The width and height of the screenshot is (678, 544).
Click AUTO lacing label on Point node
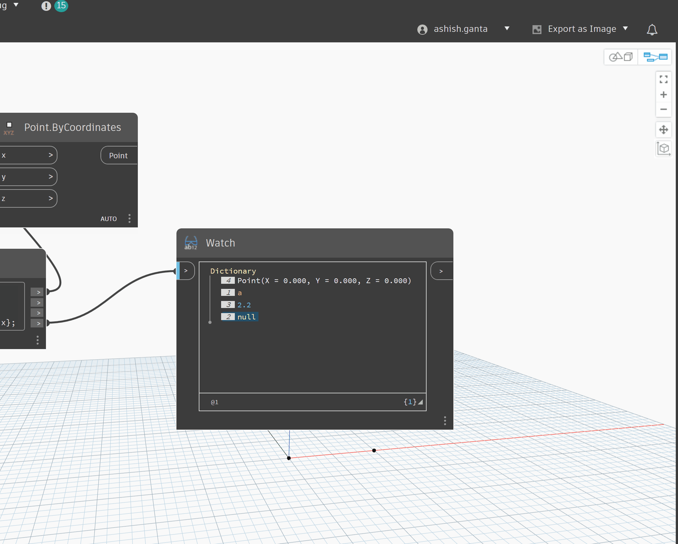[109, 219]
